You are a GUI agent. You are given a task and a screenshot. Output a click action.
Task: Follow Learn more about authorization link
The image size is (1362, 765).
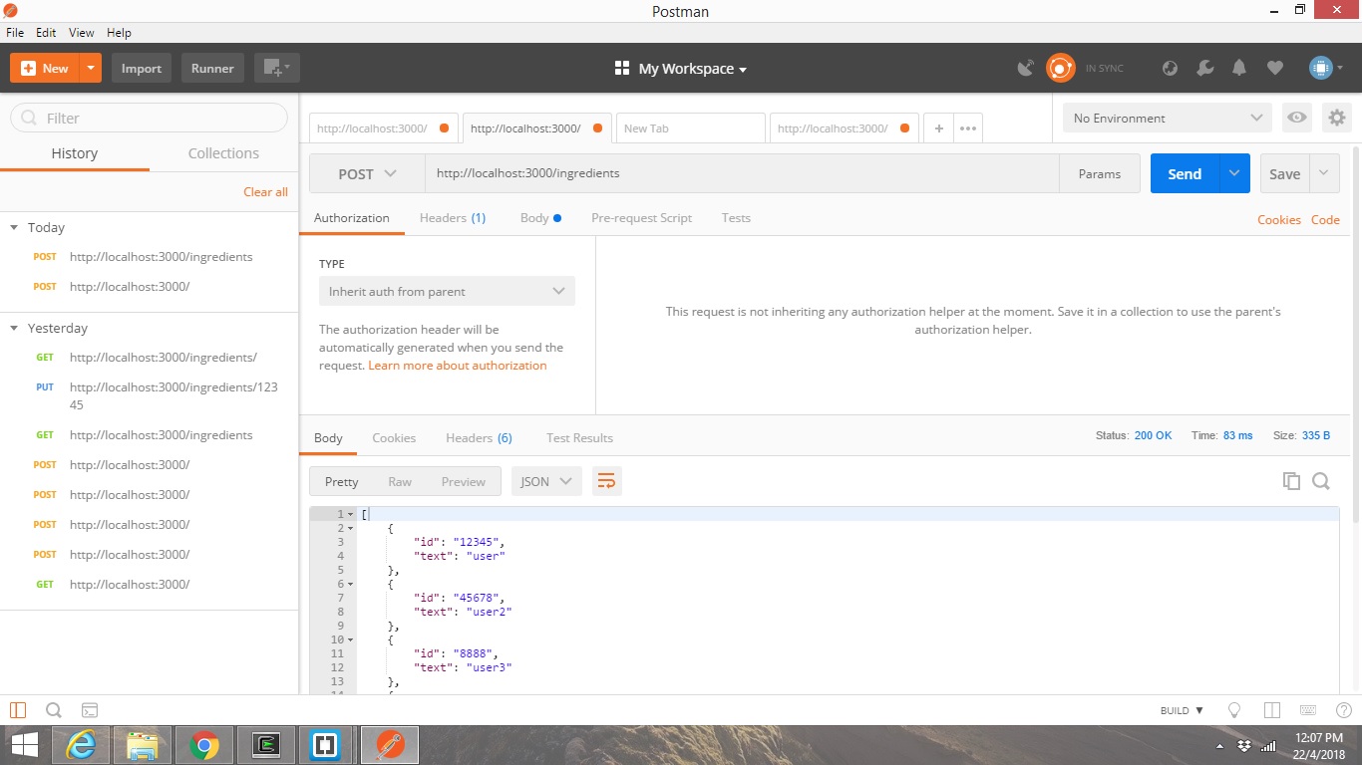click(458, 366)
